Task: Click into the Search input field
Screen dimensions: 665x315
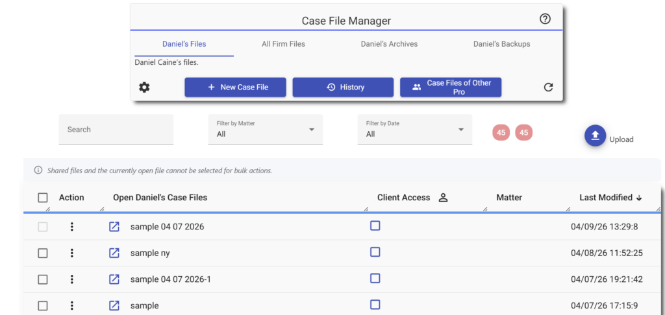Action: 116,130
